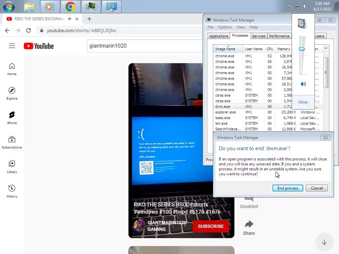Click the volume slider thumb
339x254 pixels.
point(302,49)
